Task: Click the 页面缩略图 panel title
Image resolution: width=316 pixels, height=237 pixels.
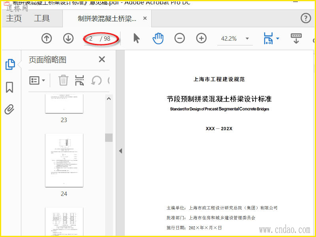Action: pyautogui.click(x=47, y=60)
